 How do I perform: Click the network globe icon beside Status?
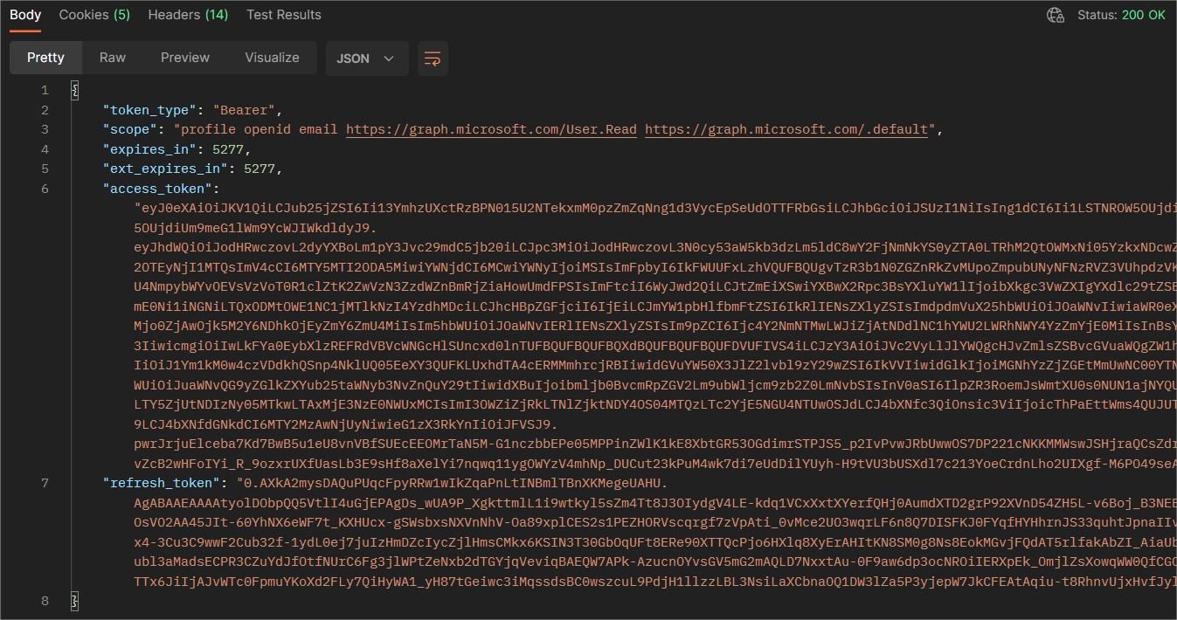tap(1056, 15)
